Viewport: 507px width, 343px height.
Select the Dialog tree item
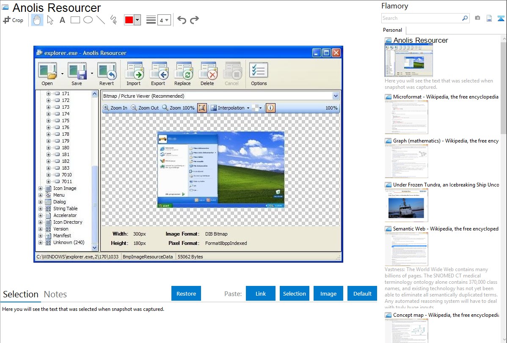coord(60,202)
